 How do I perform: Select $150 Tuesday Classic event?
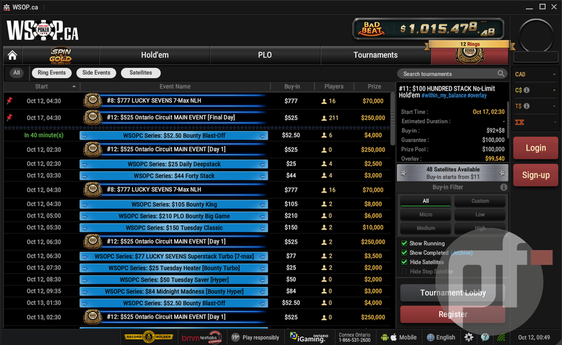pyautogui.click(x=197, y=227)
